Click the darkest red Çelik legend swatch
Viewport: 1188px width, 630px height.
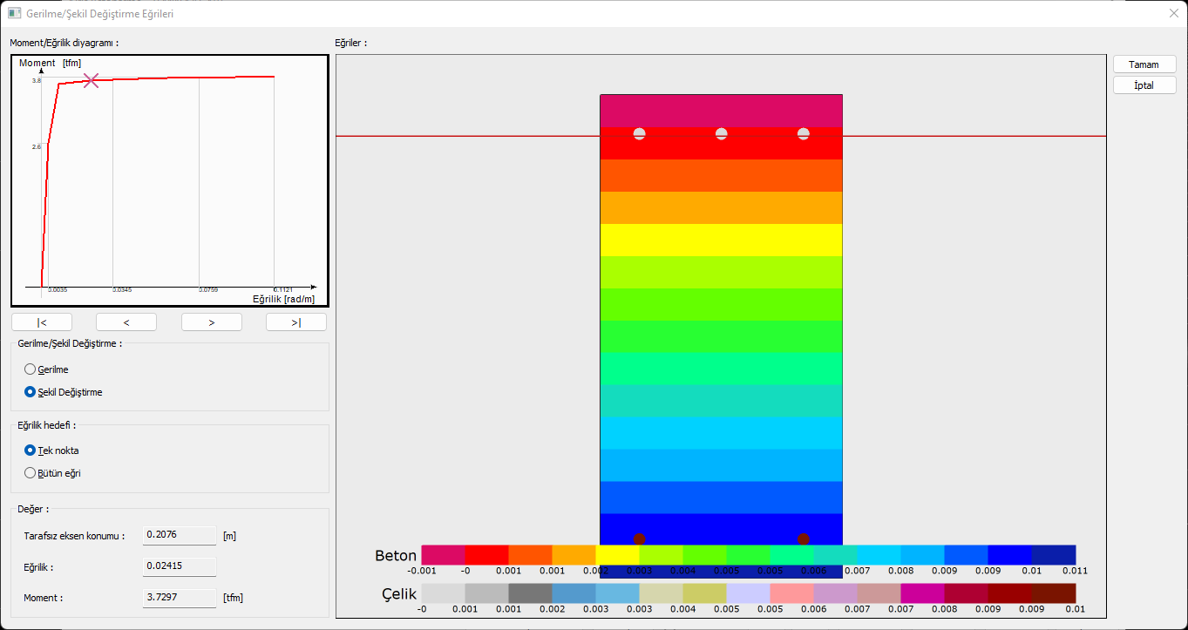click(x=1054, y=593)
